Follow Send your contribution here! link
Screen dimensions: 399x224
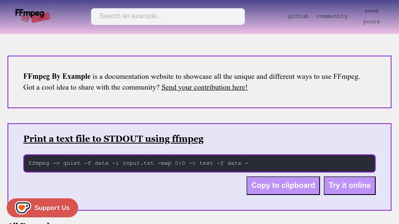coord(204,88)
